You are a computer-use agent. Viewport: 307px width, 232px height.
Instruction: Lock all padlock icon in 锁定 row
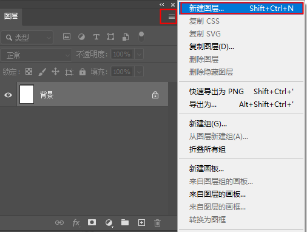tap(83, 72)
